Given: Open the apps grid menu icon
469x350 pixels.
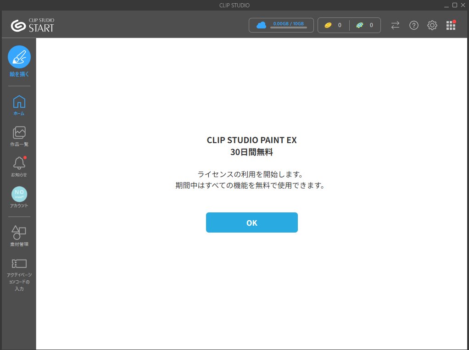Looking at the screenshot, I should pos(451,25).
